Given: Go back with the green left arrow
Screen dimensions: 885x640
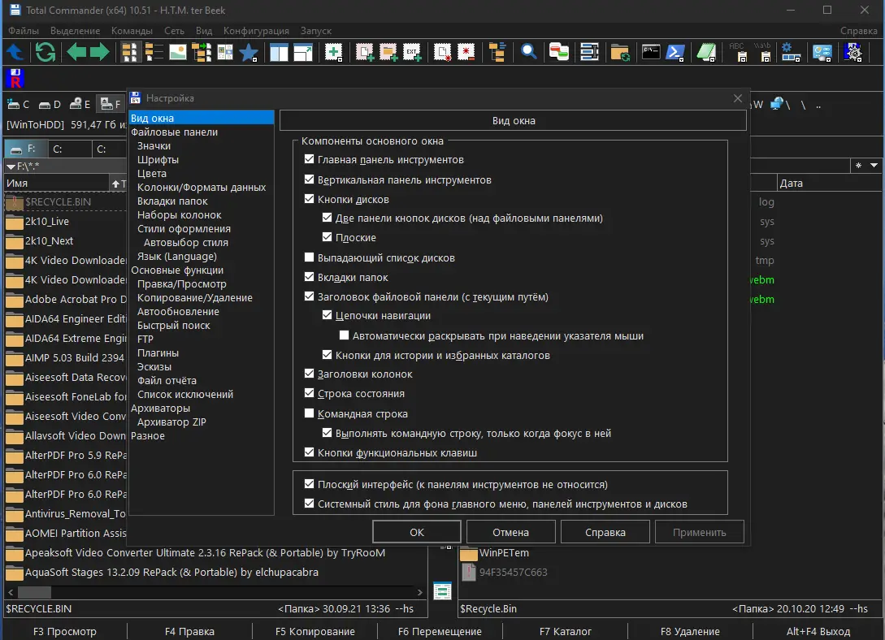Looking at the screenshot, I should (x=76, y=53).
